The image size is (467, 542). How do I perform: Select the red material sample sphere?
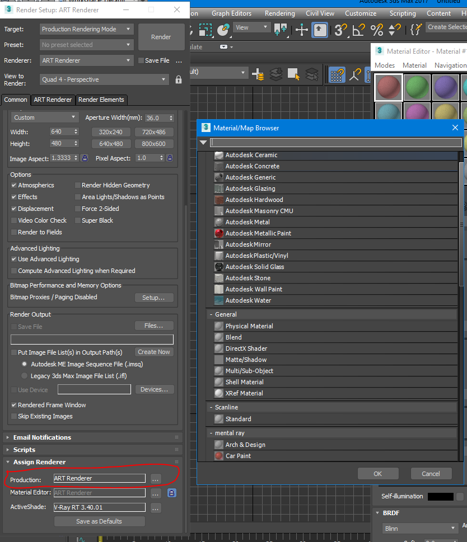(x=389, y=87)
